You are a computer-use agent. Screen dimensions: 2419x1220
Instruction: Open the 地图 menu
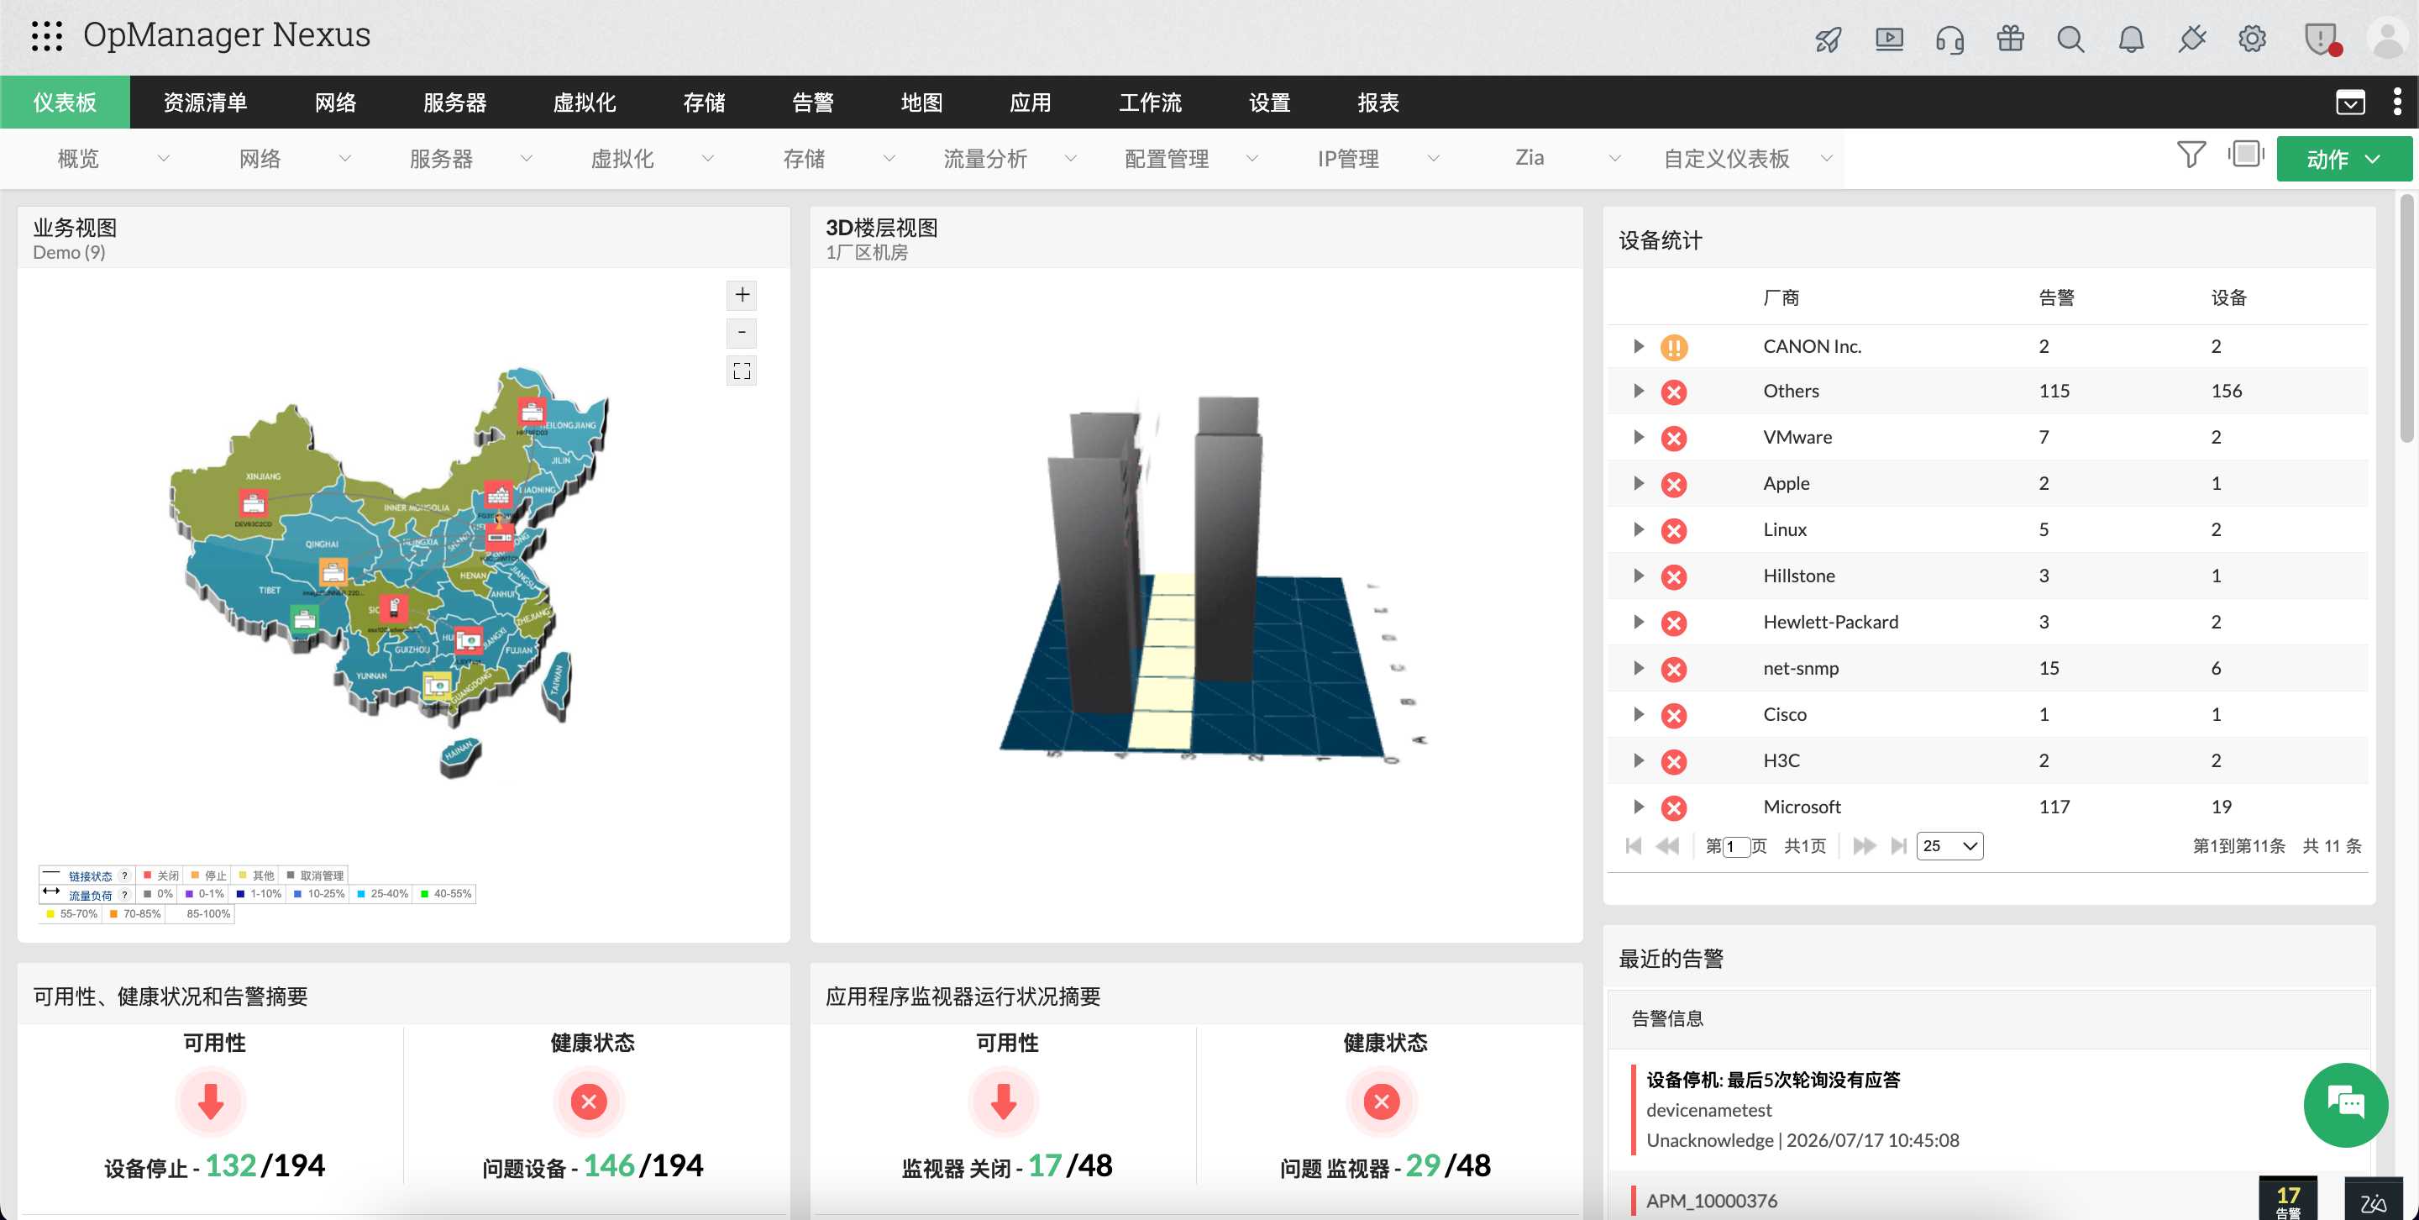[921, 103]
